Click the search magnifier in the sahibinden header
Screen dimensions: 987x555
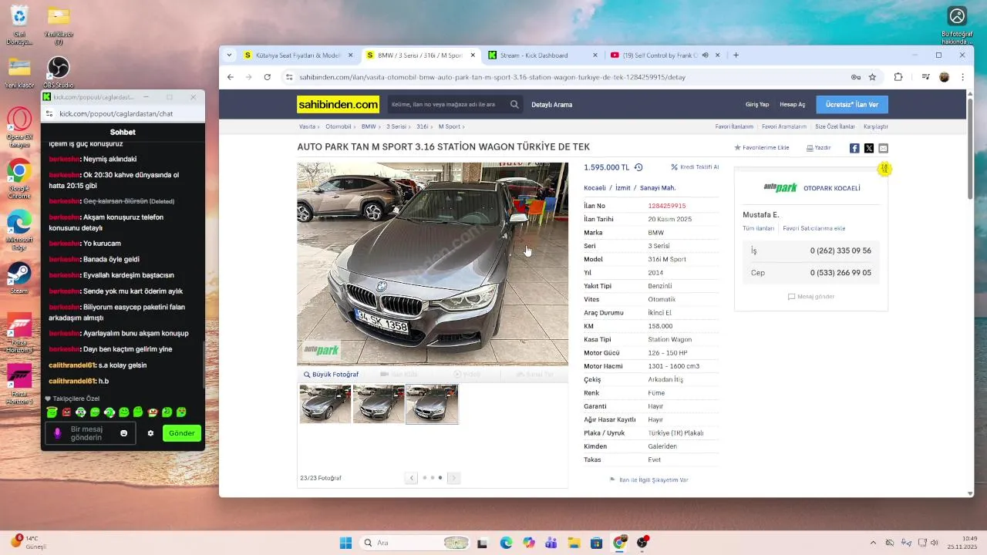point(514,104)
